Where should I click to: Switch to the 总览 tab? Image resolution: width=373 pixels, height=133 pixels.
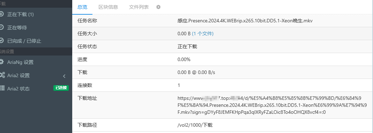82,7
